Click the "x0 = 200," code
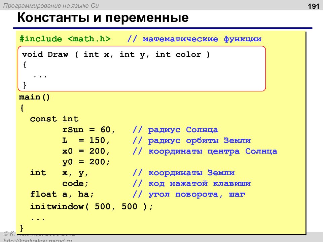The width and height of the screenshot is (323, 242). (86, 151)
